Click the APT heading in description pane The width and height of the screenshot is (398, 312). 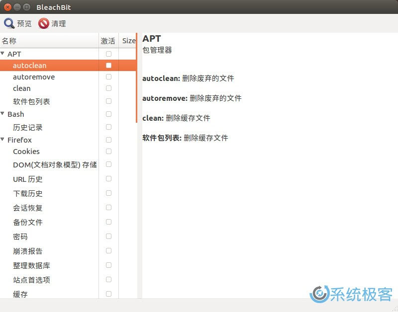[152, 39]
